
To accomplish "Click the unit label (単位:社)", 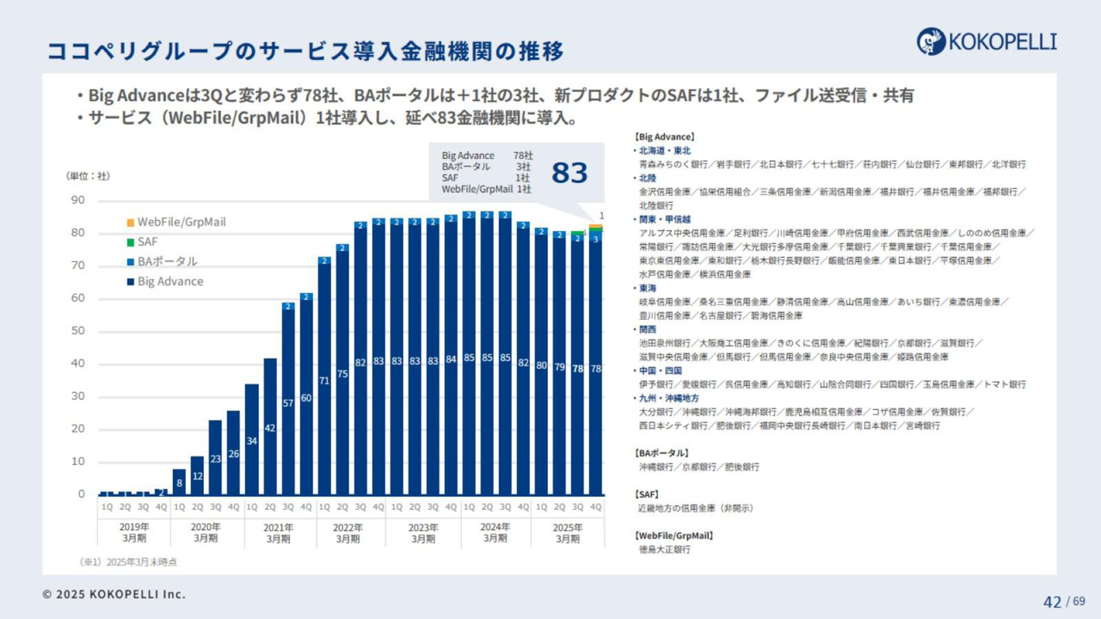I will (89, 176).
